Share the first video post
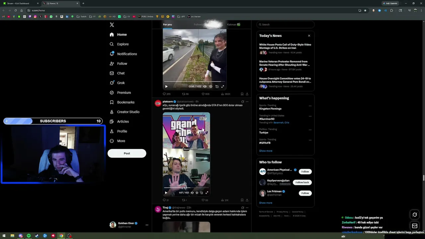 (247, 94)
